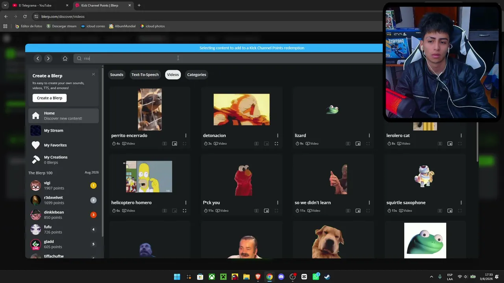Open options menu for f*ck you

[x=278, y=203]
